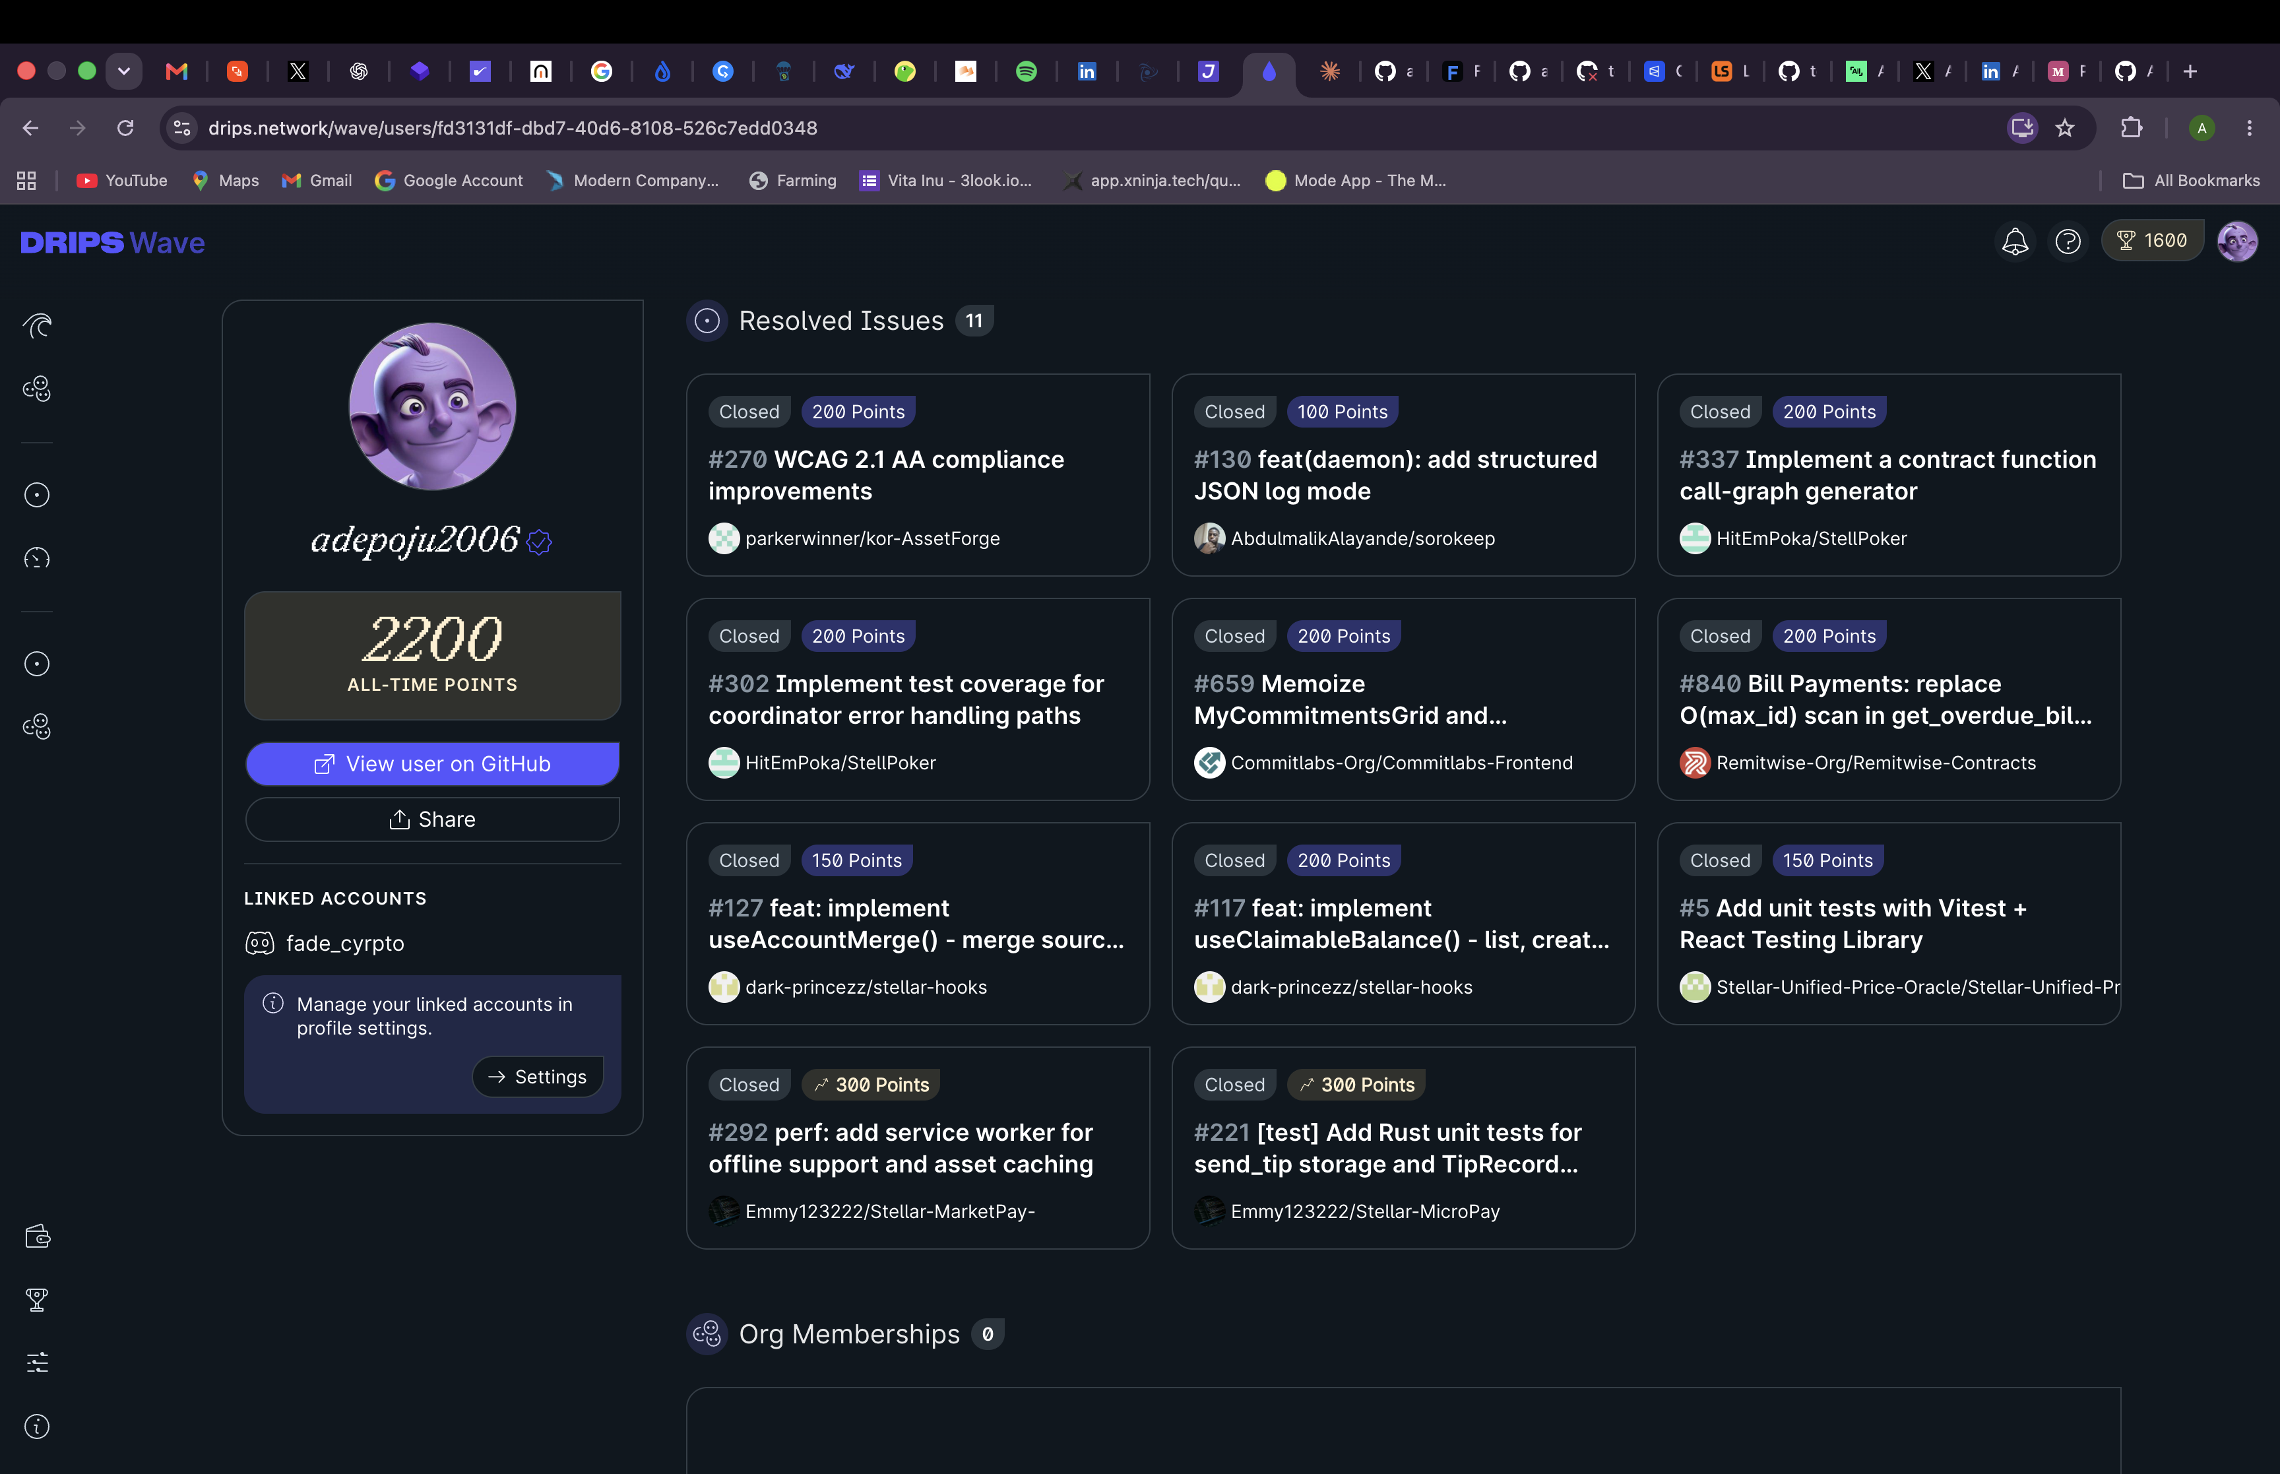Click the parkerwinner repo avatar
2280x1474 pixels.
pyautogui.click(x=724, y=538)
